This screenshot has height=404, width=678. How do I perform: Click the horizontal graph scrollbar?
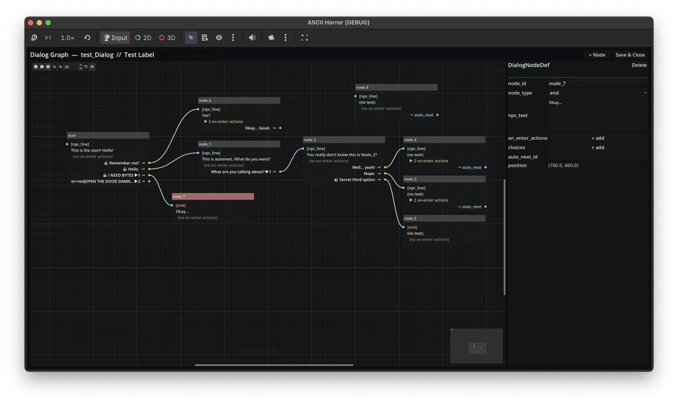coord(274,365)
